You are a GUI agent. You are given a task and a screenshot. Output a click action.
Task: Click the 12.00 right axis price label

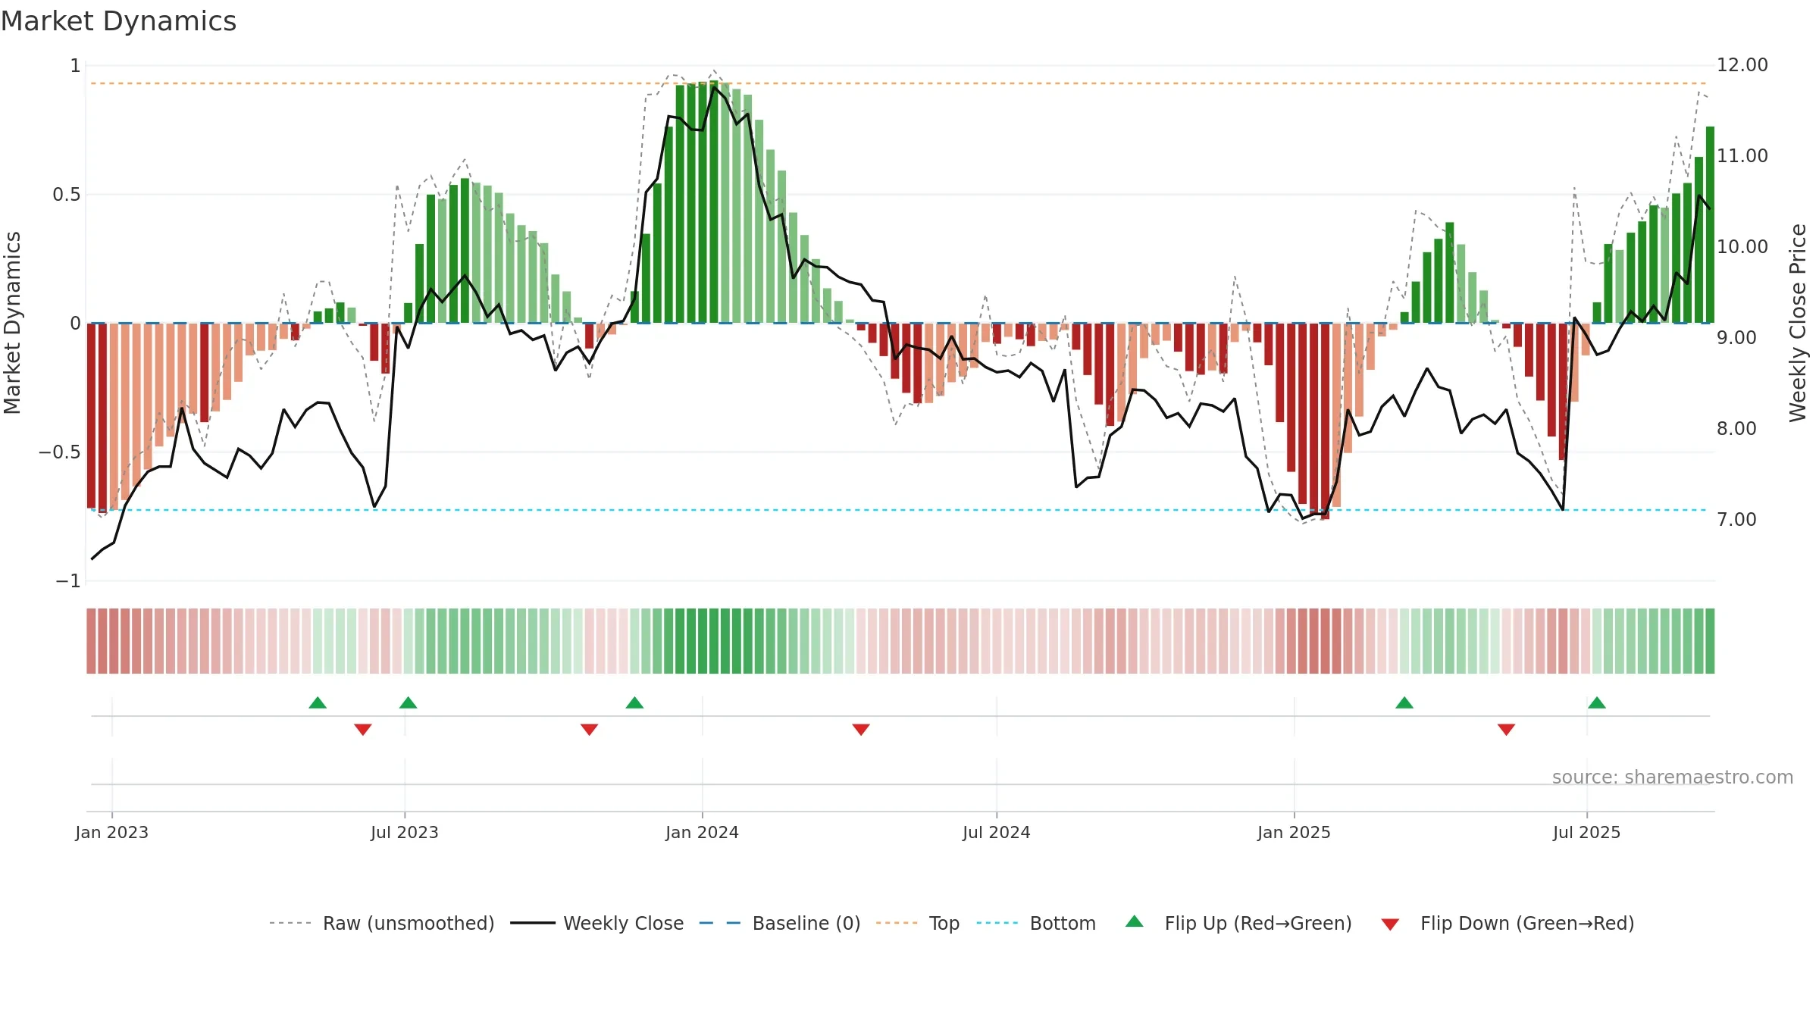[x=1742, y=65]
